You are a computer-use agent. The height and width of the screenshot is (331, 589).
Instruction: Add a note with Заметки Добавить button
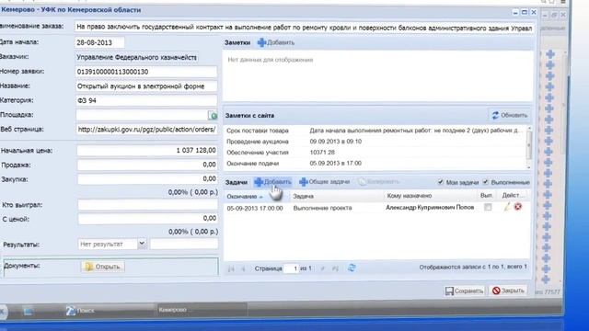276,43
